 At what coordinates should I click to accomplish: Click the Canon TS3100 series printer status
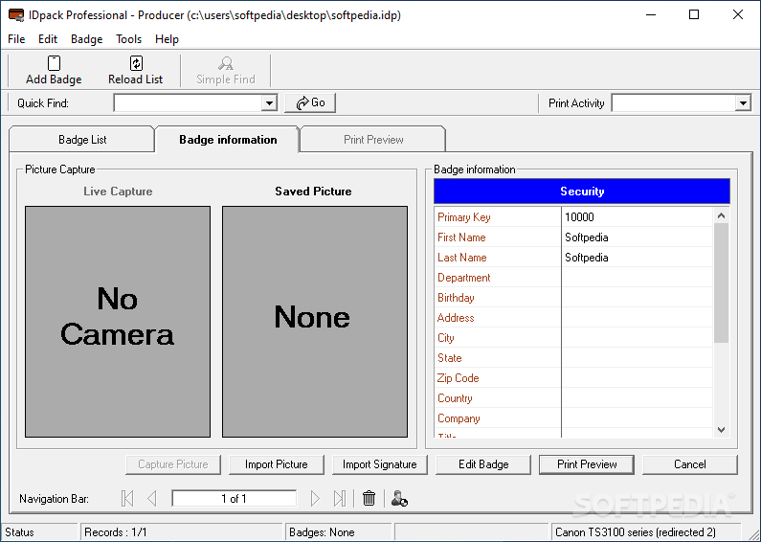(x=636, y=532)
